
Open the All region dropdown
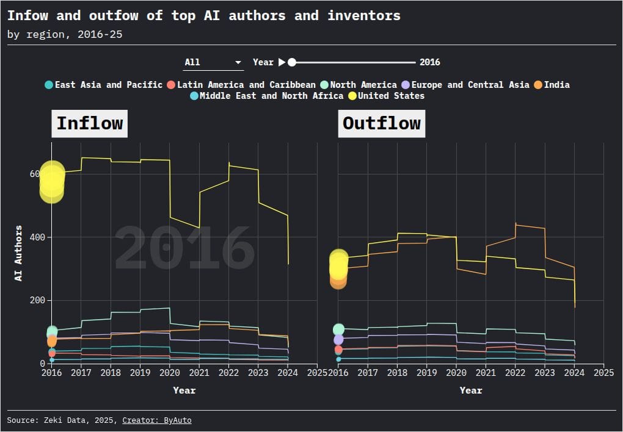[213, 62]
